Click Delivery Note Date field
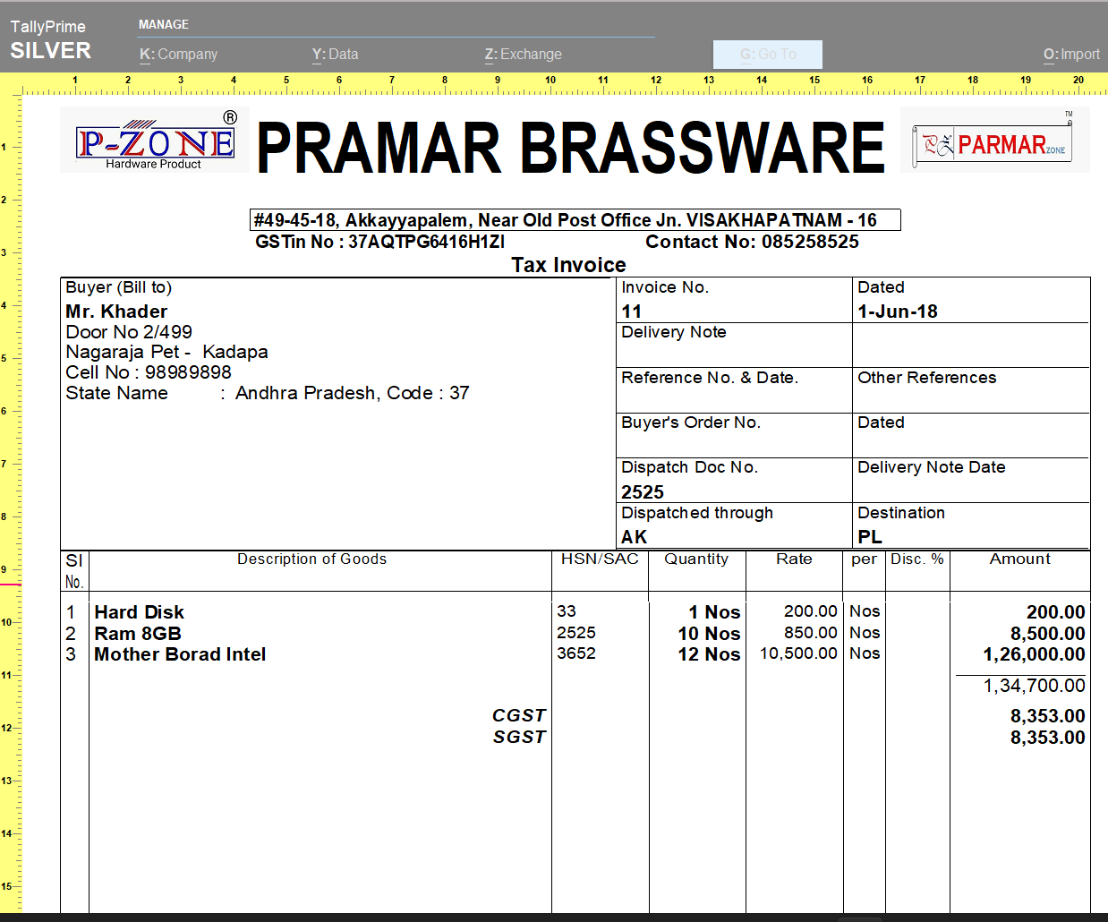The width and height of the screenshot is (1108, 922). pyautogui.click(x=971, y=480)
